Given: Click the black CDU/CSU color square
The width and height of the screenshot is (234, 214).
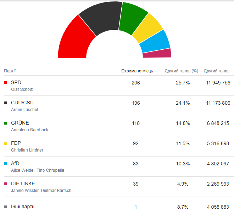Looking at the screenshot, I should coord(5,103).
